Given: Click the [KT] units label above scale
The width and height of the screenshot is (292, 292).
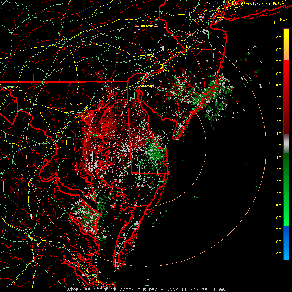Looking at the screenshot, I should pos(277,22).
